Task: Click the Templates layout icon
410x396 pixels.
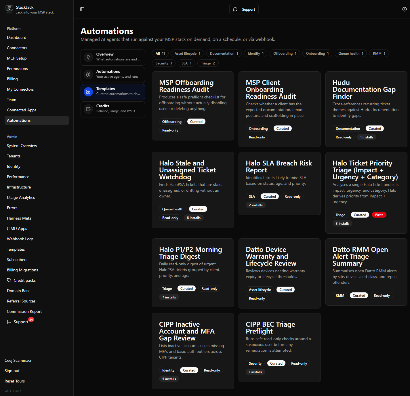Action: 88,92
